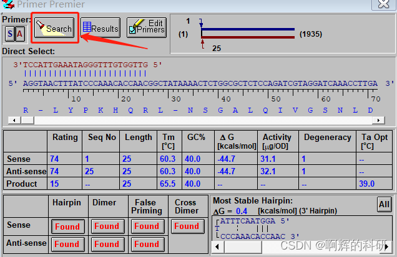Click the Primer Premier app icon
397x257 pixels.
[7, 4]
